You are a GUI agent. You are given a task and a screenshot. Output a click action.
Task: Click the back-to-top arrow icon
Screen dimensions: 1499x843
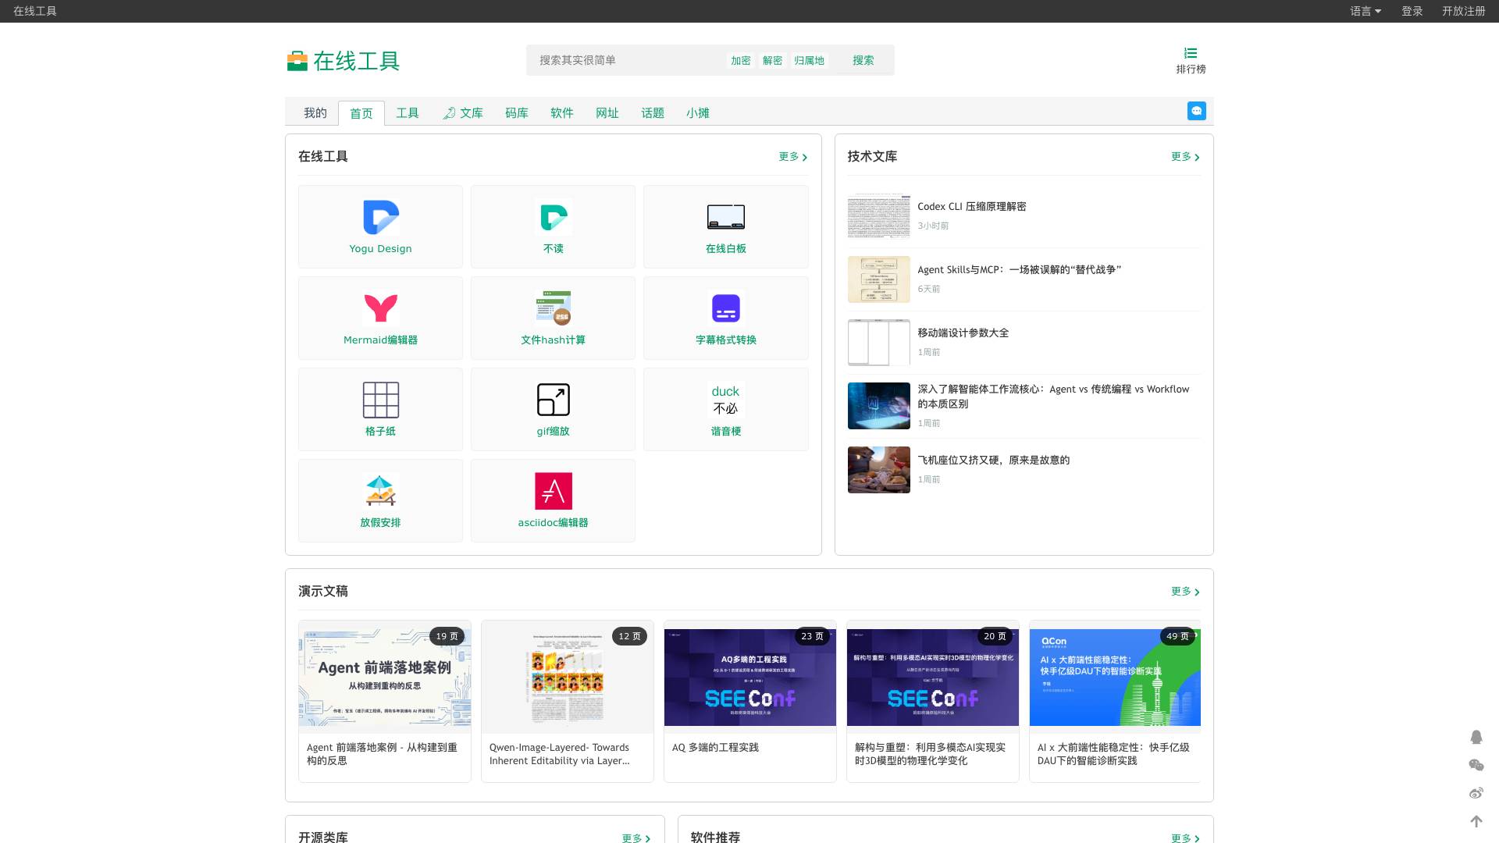[1476, 821]
